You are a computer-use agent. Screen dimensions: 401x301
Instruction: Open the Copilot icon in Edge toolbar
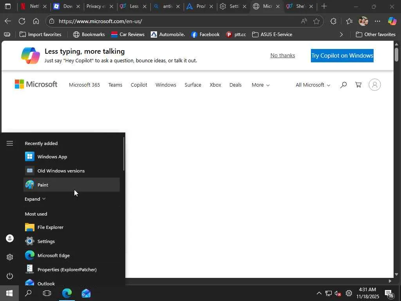pos(392,21)
